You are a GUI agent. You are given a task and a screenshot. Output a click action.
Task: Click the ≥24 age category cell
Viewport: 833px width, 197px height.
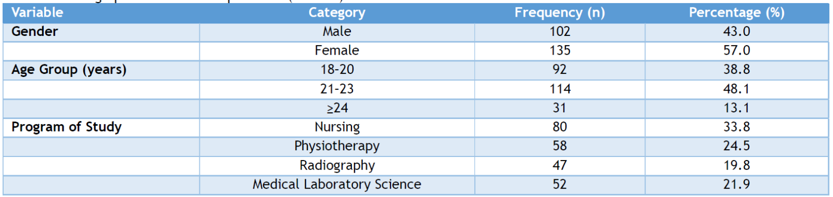pos(337,108)
